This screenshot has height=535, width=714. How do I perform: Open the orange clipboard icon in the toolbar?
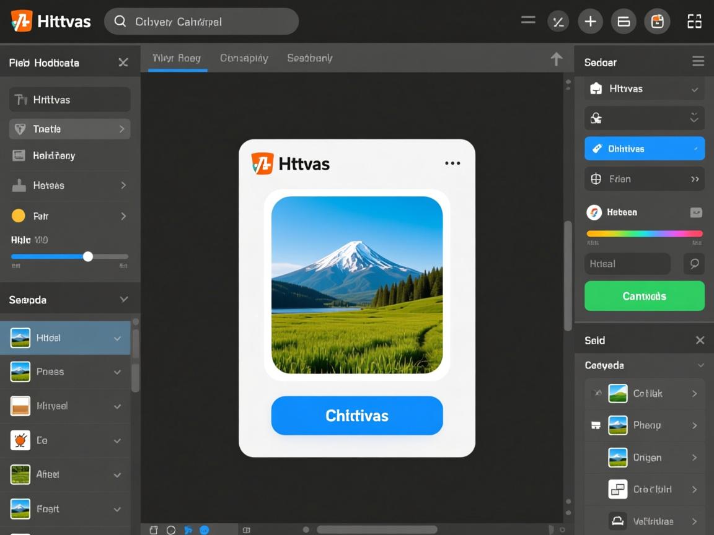(657, 20)
